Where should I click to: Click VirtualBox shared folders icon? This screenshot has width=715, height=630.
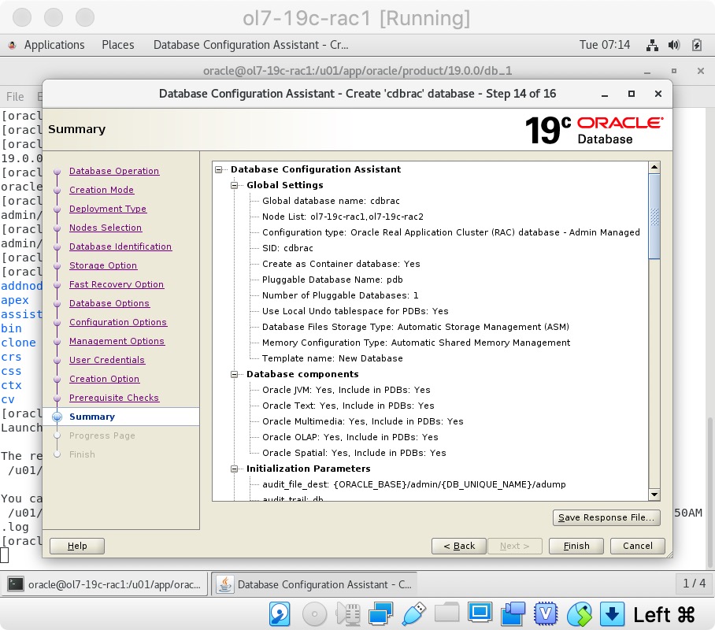coord(447,613)
